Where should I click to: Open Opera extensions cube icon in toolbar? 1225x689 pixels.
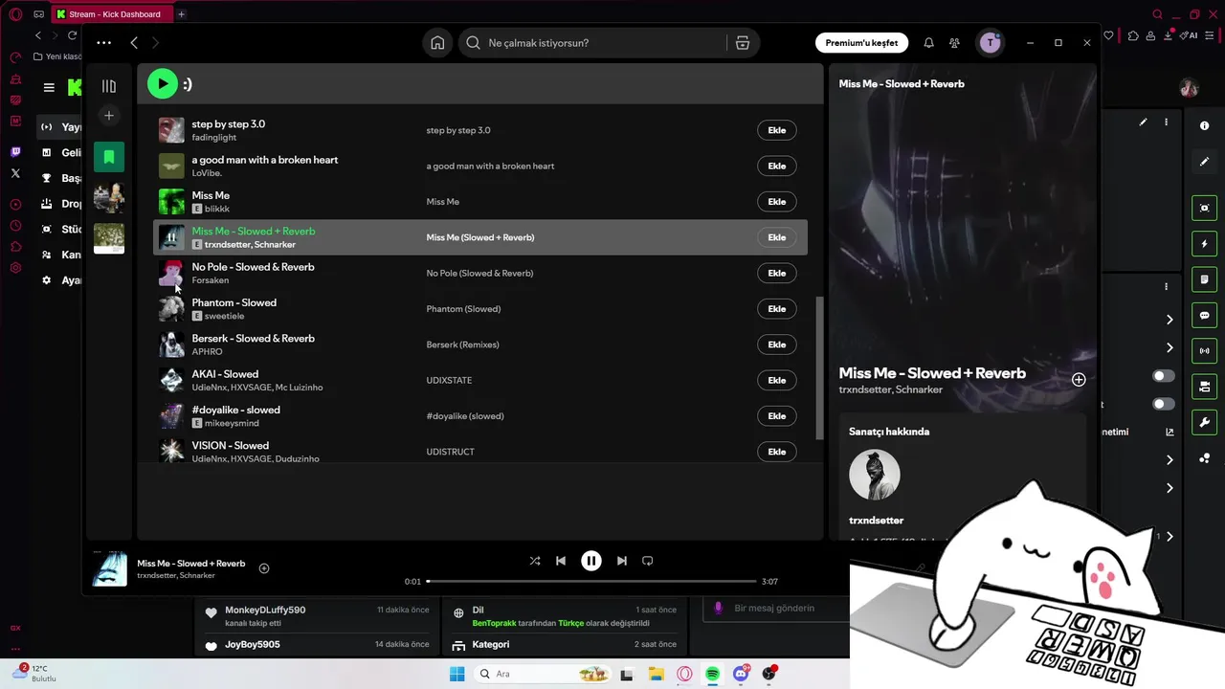click(x=1133, y=35)
